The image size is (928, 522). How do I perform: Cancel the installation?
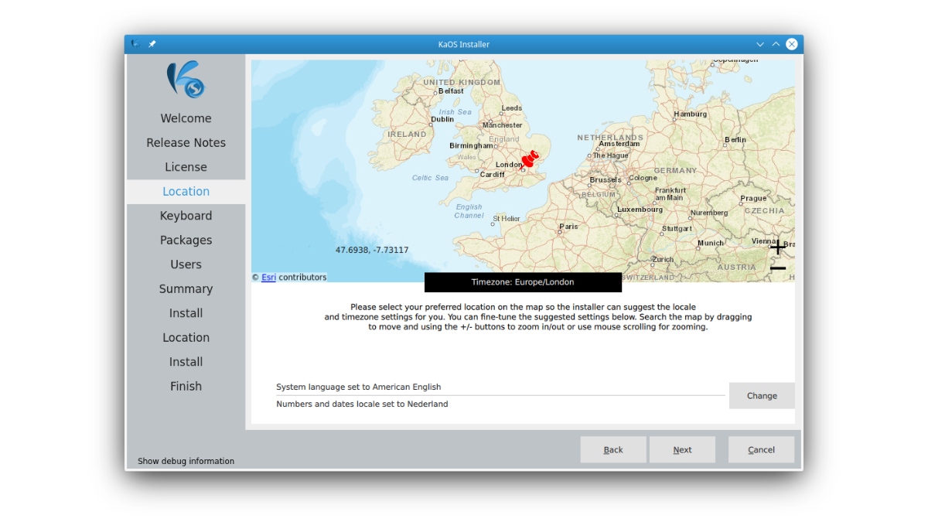coord(761,449)
